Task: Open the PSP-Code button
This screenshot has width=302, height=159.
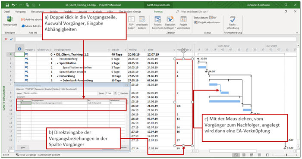Action: coord(131,23)
